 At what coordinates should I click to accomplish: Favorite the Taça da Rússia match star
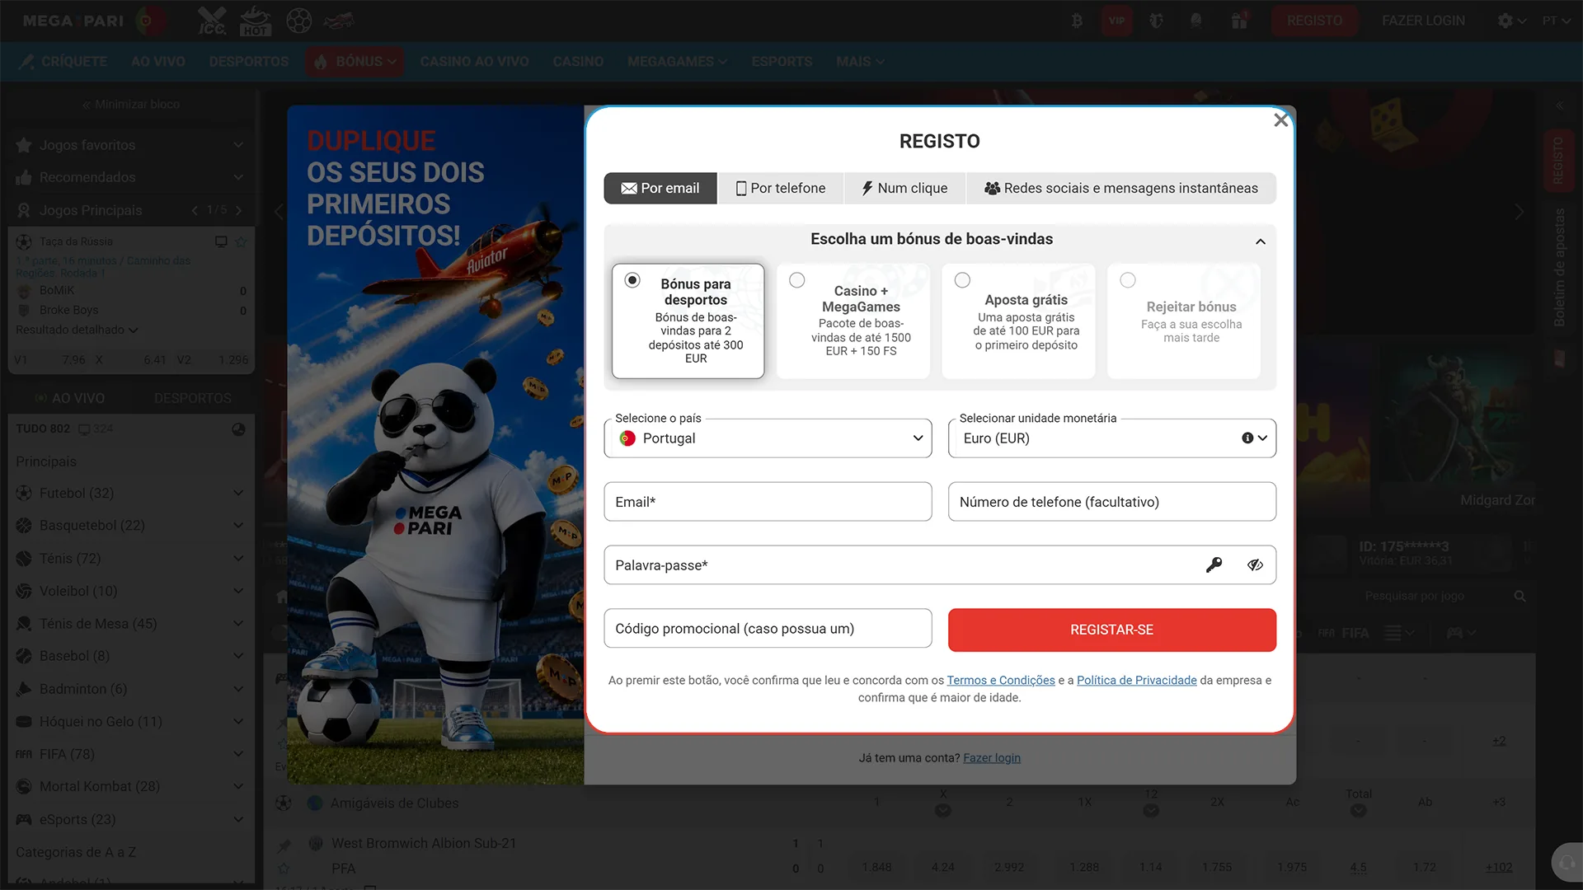point(241,241)
